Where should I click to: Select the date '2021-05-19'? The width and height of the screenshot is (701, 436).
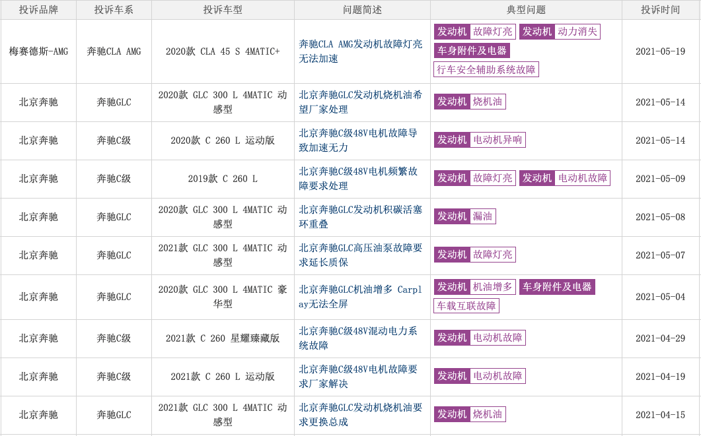(660, 51)
